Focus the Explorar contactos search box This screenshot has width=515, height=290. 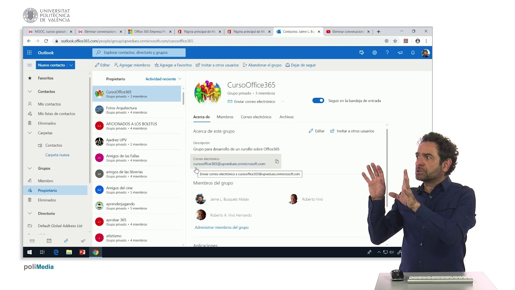(139, 52)
